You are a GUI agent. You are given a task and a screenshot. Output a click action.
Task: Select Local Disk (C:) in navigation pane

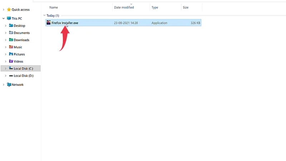point(23,69)
